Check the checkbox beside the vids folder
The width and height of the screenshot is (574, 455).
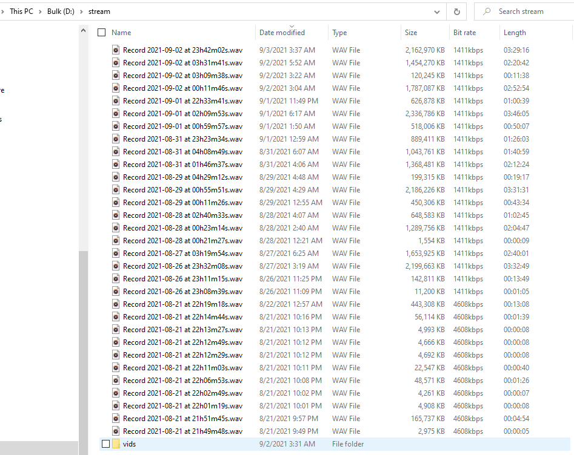pos(106,444)
